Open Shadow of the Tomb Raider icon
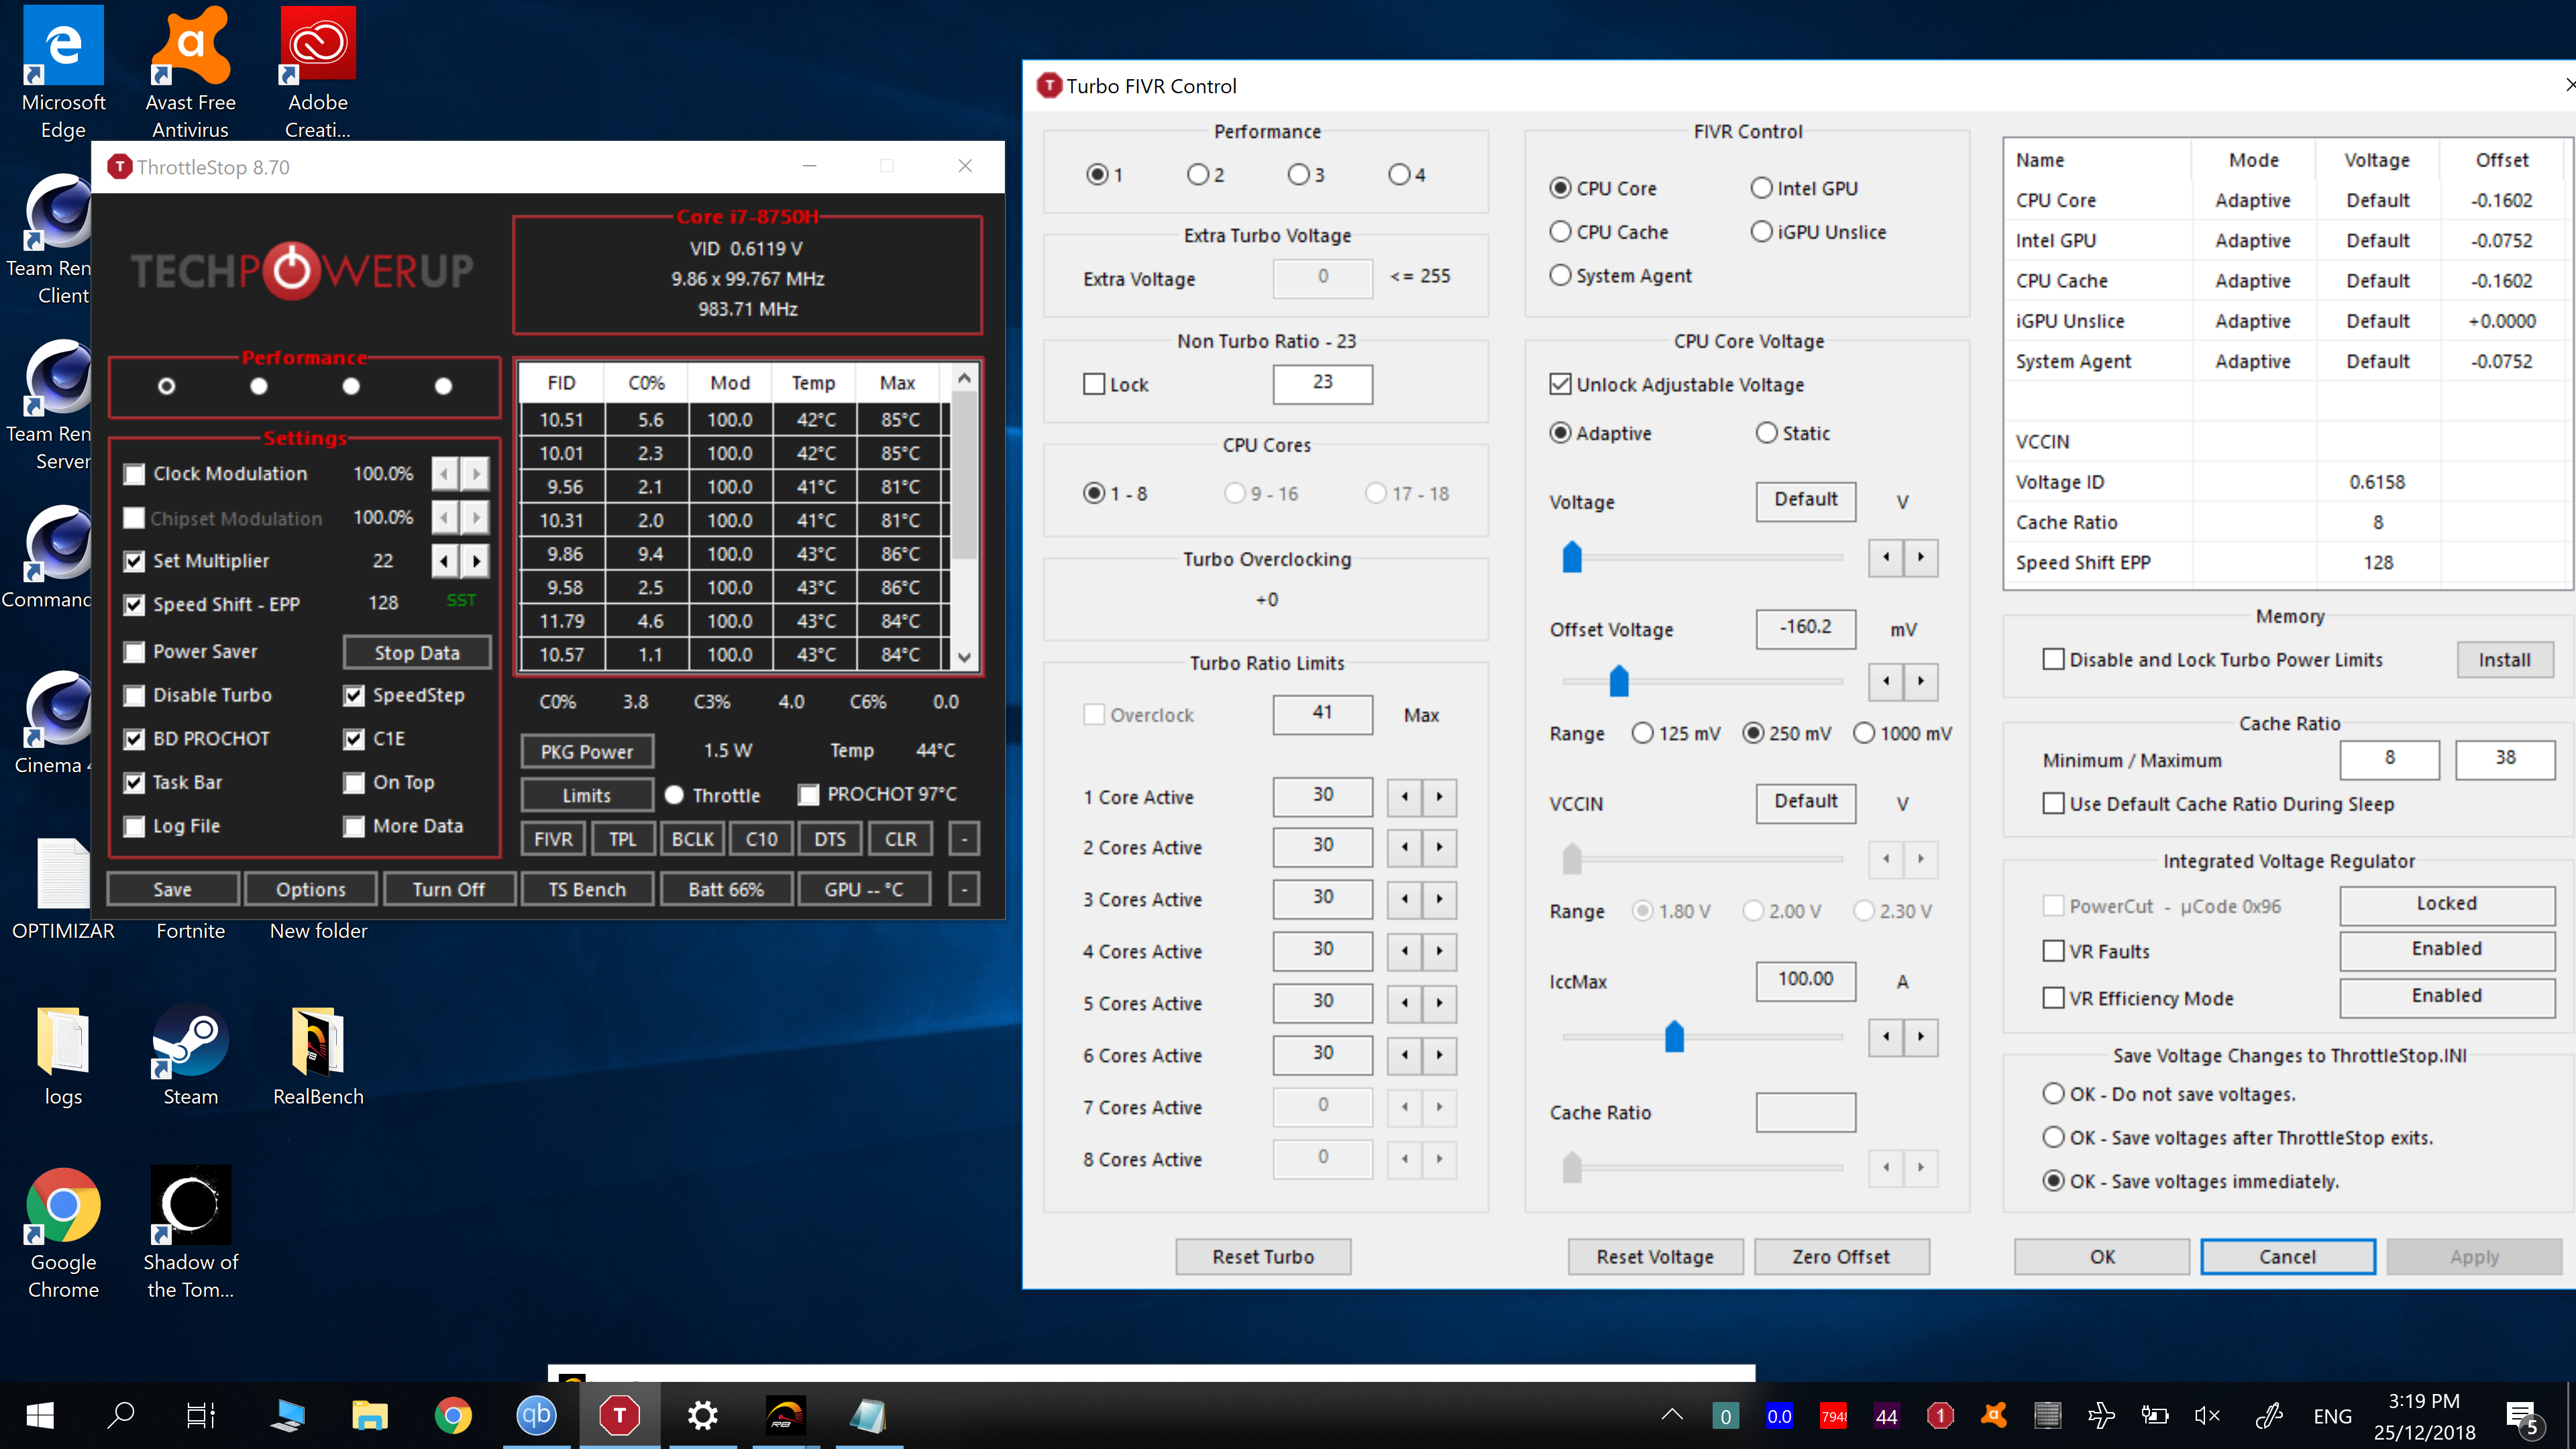This screenshot has height=1449, width=2576. (x=190, y=1234)
